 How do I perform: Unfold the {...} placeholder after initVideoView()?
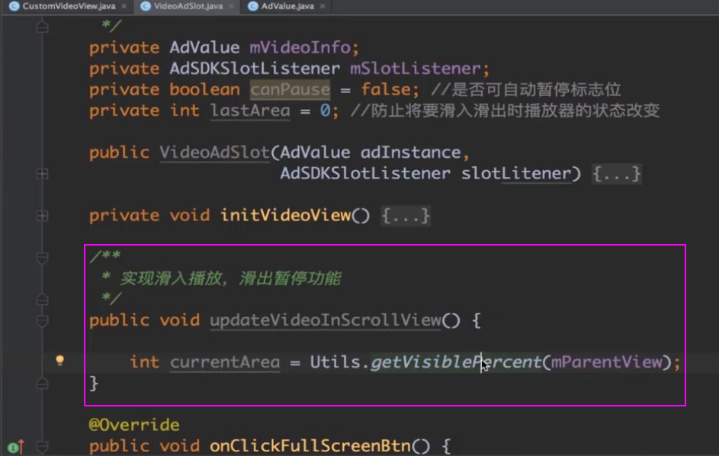[x=406, y=216]
